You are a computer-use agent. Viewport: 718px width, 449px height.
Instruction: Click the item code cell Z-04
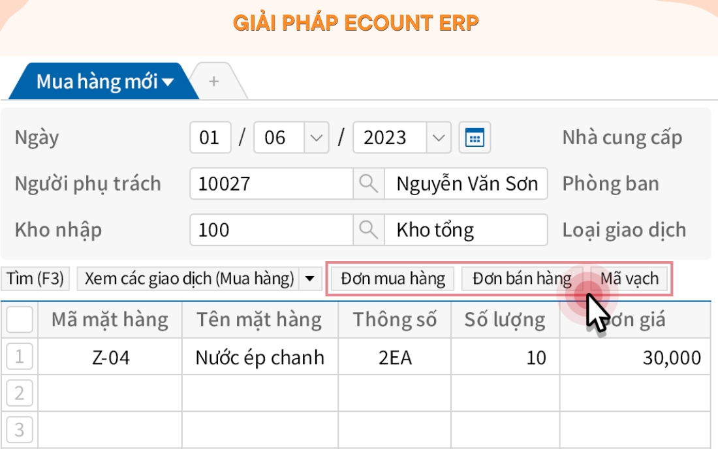pos(110,357)
